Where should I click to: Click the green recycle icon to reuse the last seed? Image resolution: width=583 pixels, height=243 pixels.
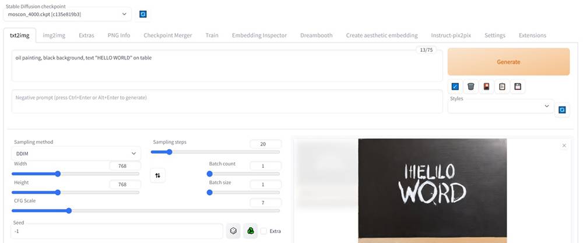tap(251, 231)
